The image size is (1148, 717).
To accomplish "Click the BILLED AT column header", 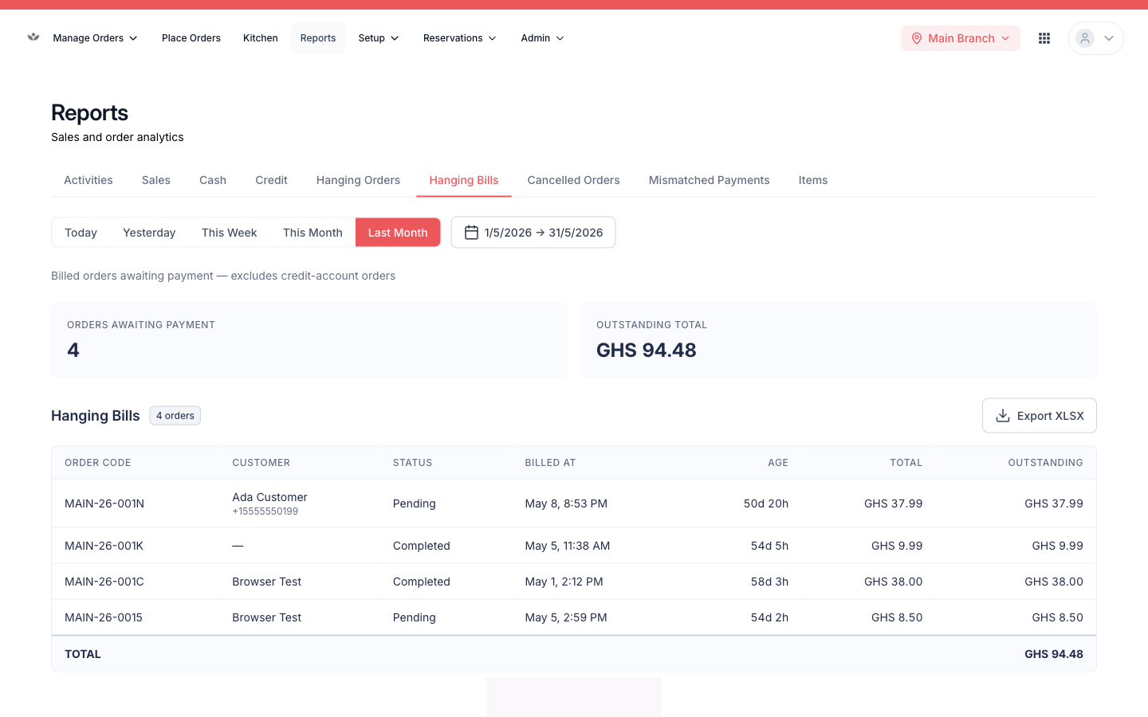I will 550,463.
